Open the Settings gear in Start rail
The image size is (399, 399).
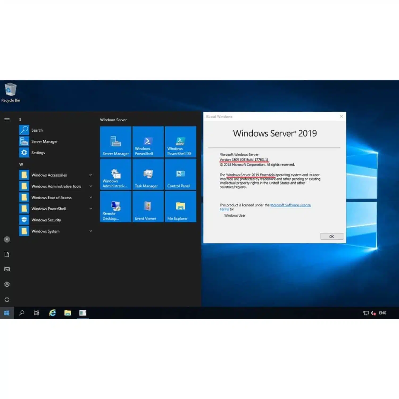pyautogui.click(x=7, y=284)
